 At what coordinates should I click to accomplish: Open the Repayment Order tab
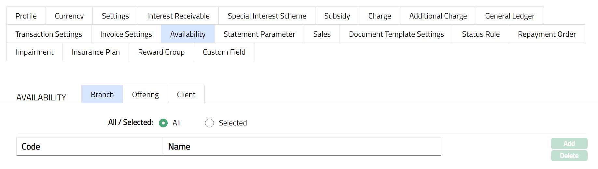547,34
